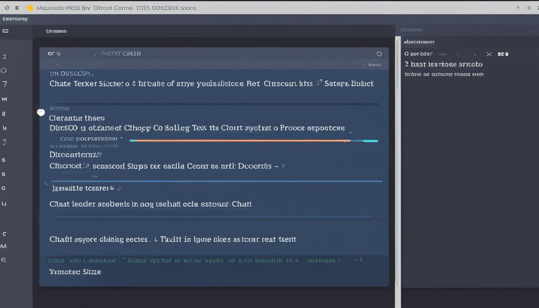
Task: Click the heart icon in dialog header
Action: (379, 54)
